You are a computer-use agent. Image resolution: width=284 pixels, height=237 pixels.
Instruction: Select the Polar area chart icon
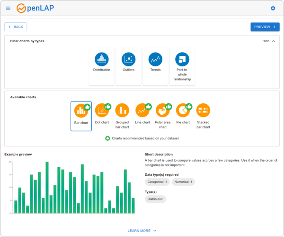(163, 111)
